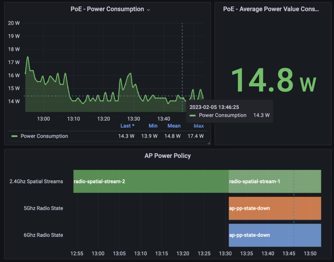Click the orange ap-pp-state-down 5Ghz bar
The image size is (334, 262).
(275, 208)
